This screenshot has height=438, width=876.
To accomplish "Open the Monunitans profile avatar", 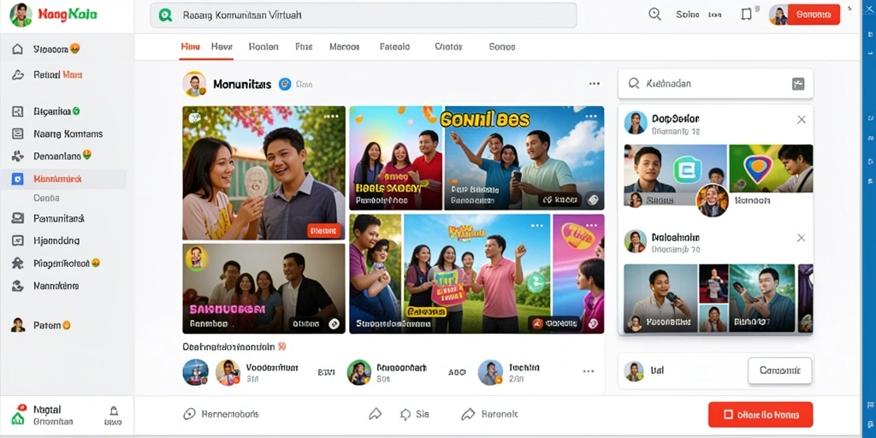I will point(194,85).
